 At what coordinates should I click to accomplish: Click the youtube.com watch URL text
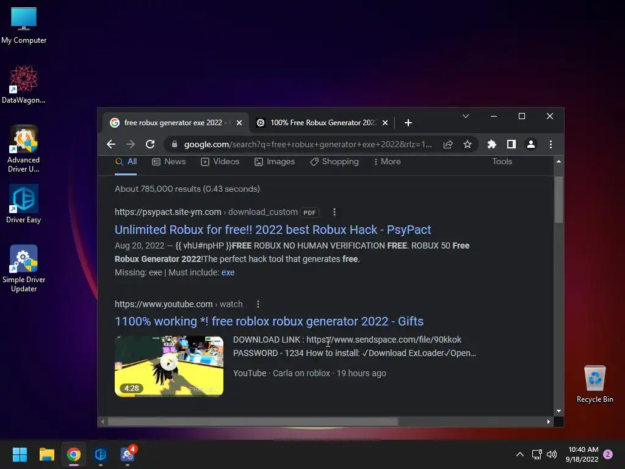pos(179,304)
